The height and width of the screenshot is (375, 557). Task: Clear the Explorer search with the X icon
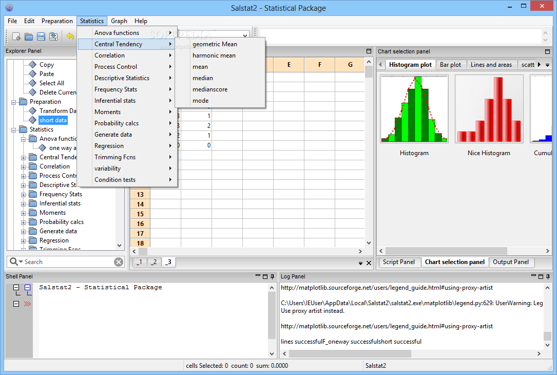click(119, 262)
